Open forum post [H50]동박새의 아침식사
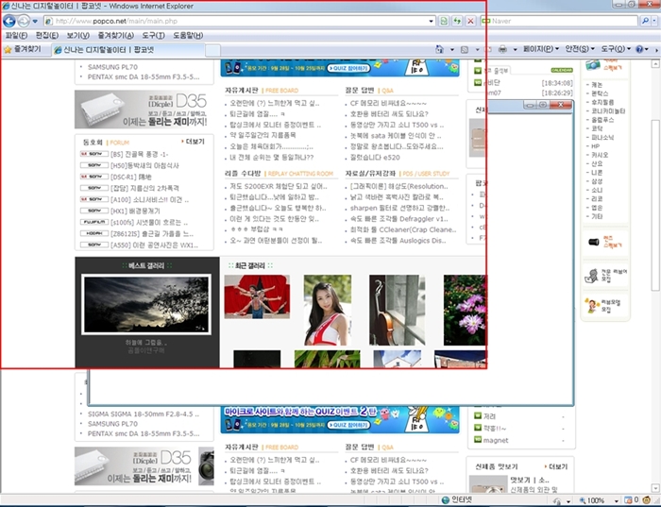This screenshot has width=661, height=507. pyautogui.click(x=144, y=165)
